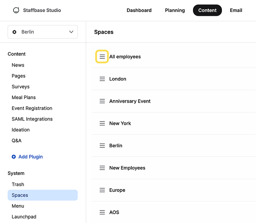
Task: Open the Berlin space selector dropdown
Action: (42, 32)
